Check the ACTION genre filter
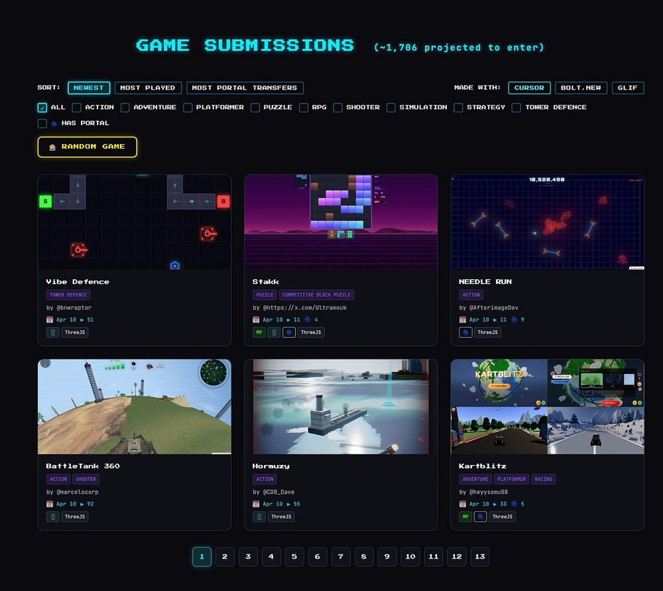The image size is (663, 591). [x=76, y=107]
